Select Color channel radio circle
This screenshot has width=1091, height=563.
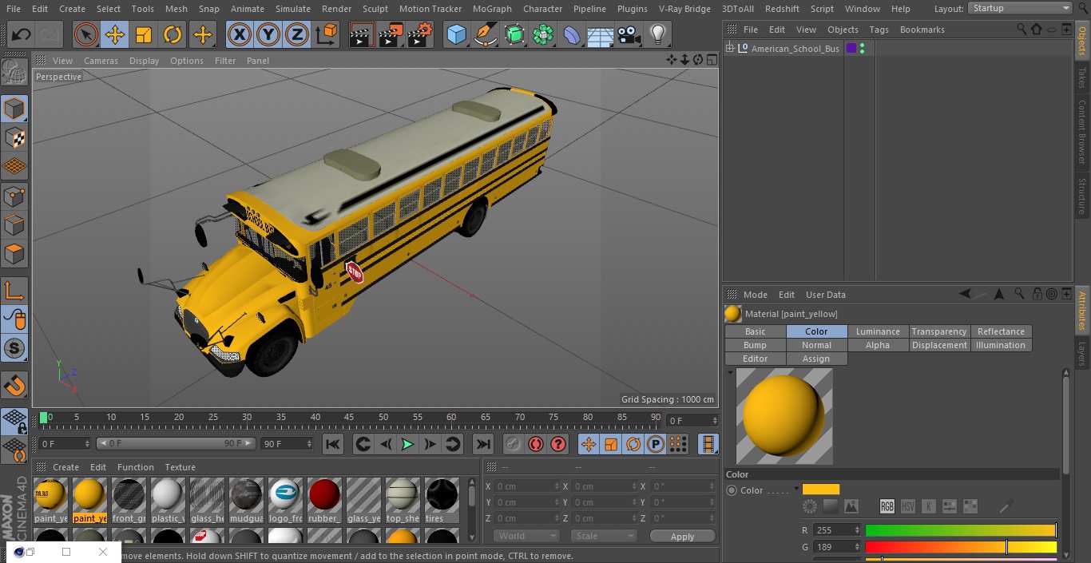click(x=732, y=490)
